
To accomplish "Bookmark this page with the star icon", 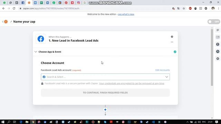I will [x=184, y=8].
